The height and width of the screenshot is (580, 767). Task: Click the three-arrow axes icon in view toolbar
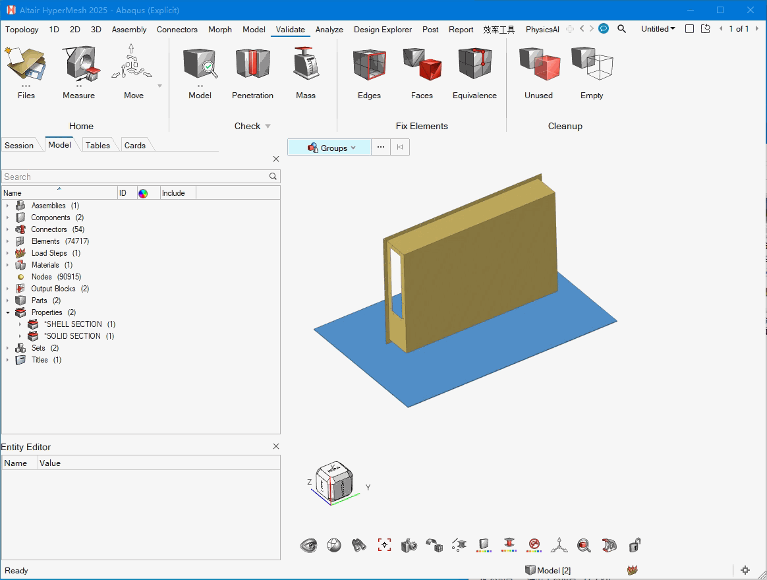[559, 545]
